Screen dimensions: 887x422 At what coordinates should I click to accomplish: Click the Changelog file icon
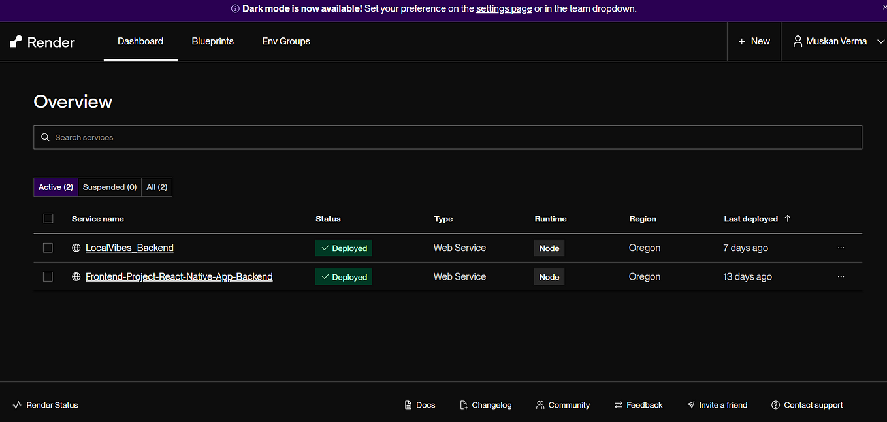click(464, 405)
